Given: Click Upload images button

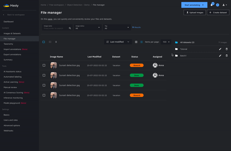Looking at the screenshot, I should click(x=195, y=12).
